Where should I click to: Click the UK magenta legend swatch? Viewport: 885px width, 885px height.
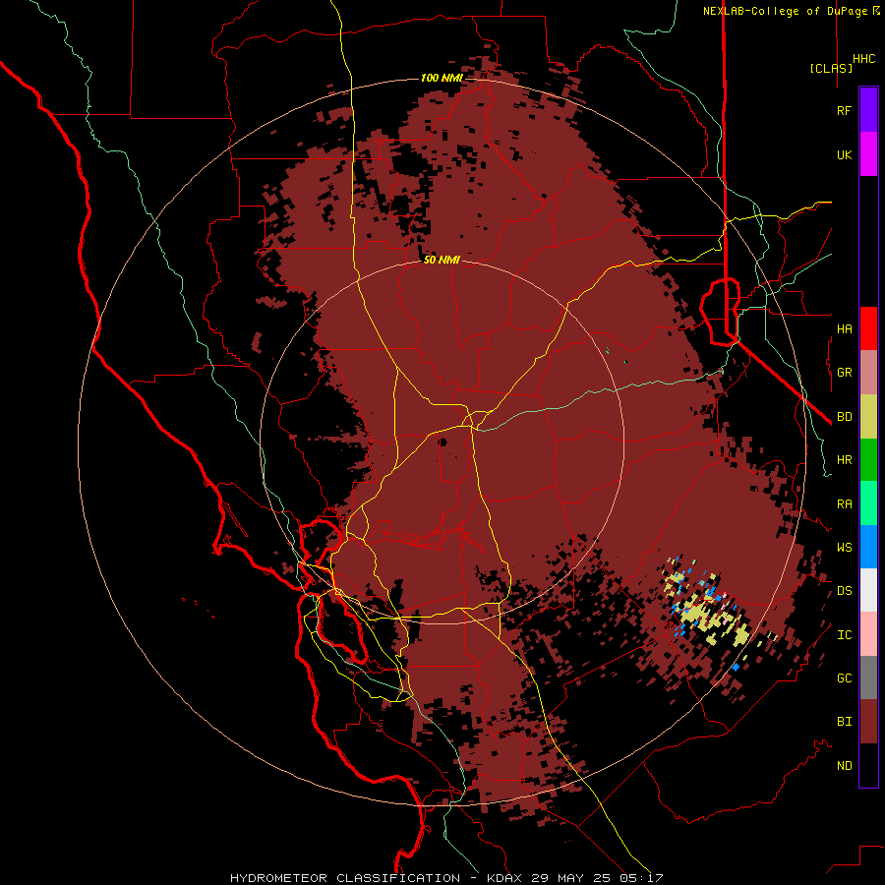tap(868, 154)
